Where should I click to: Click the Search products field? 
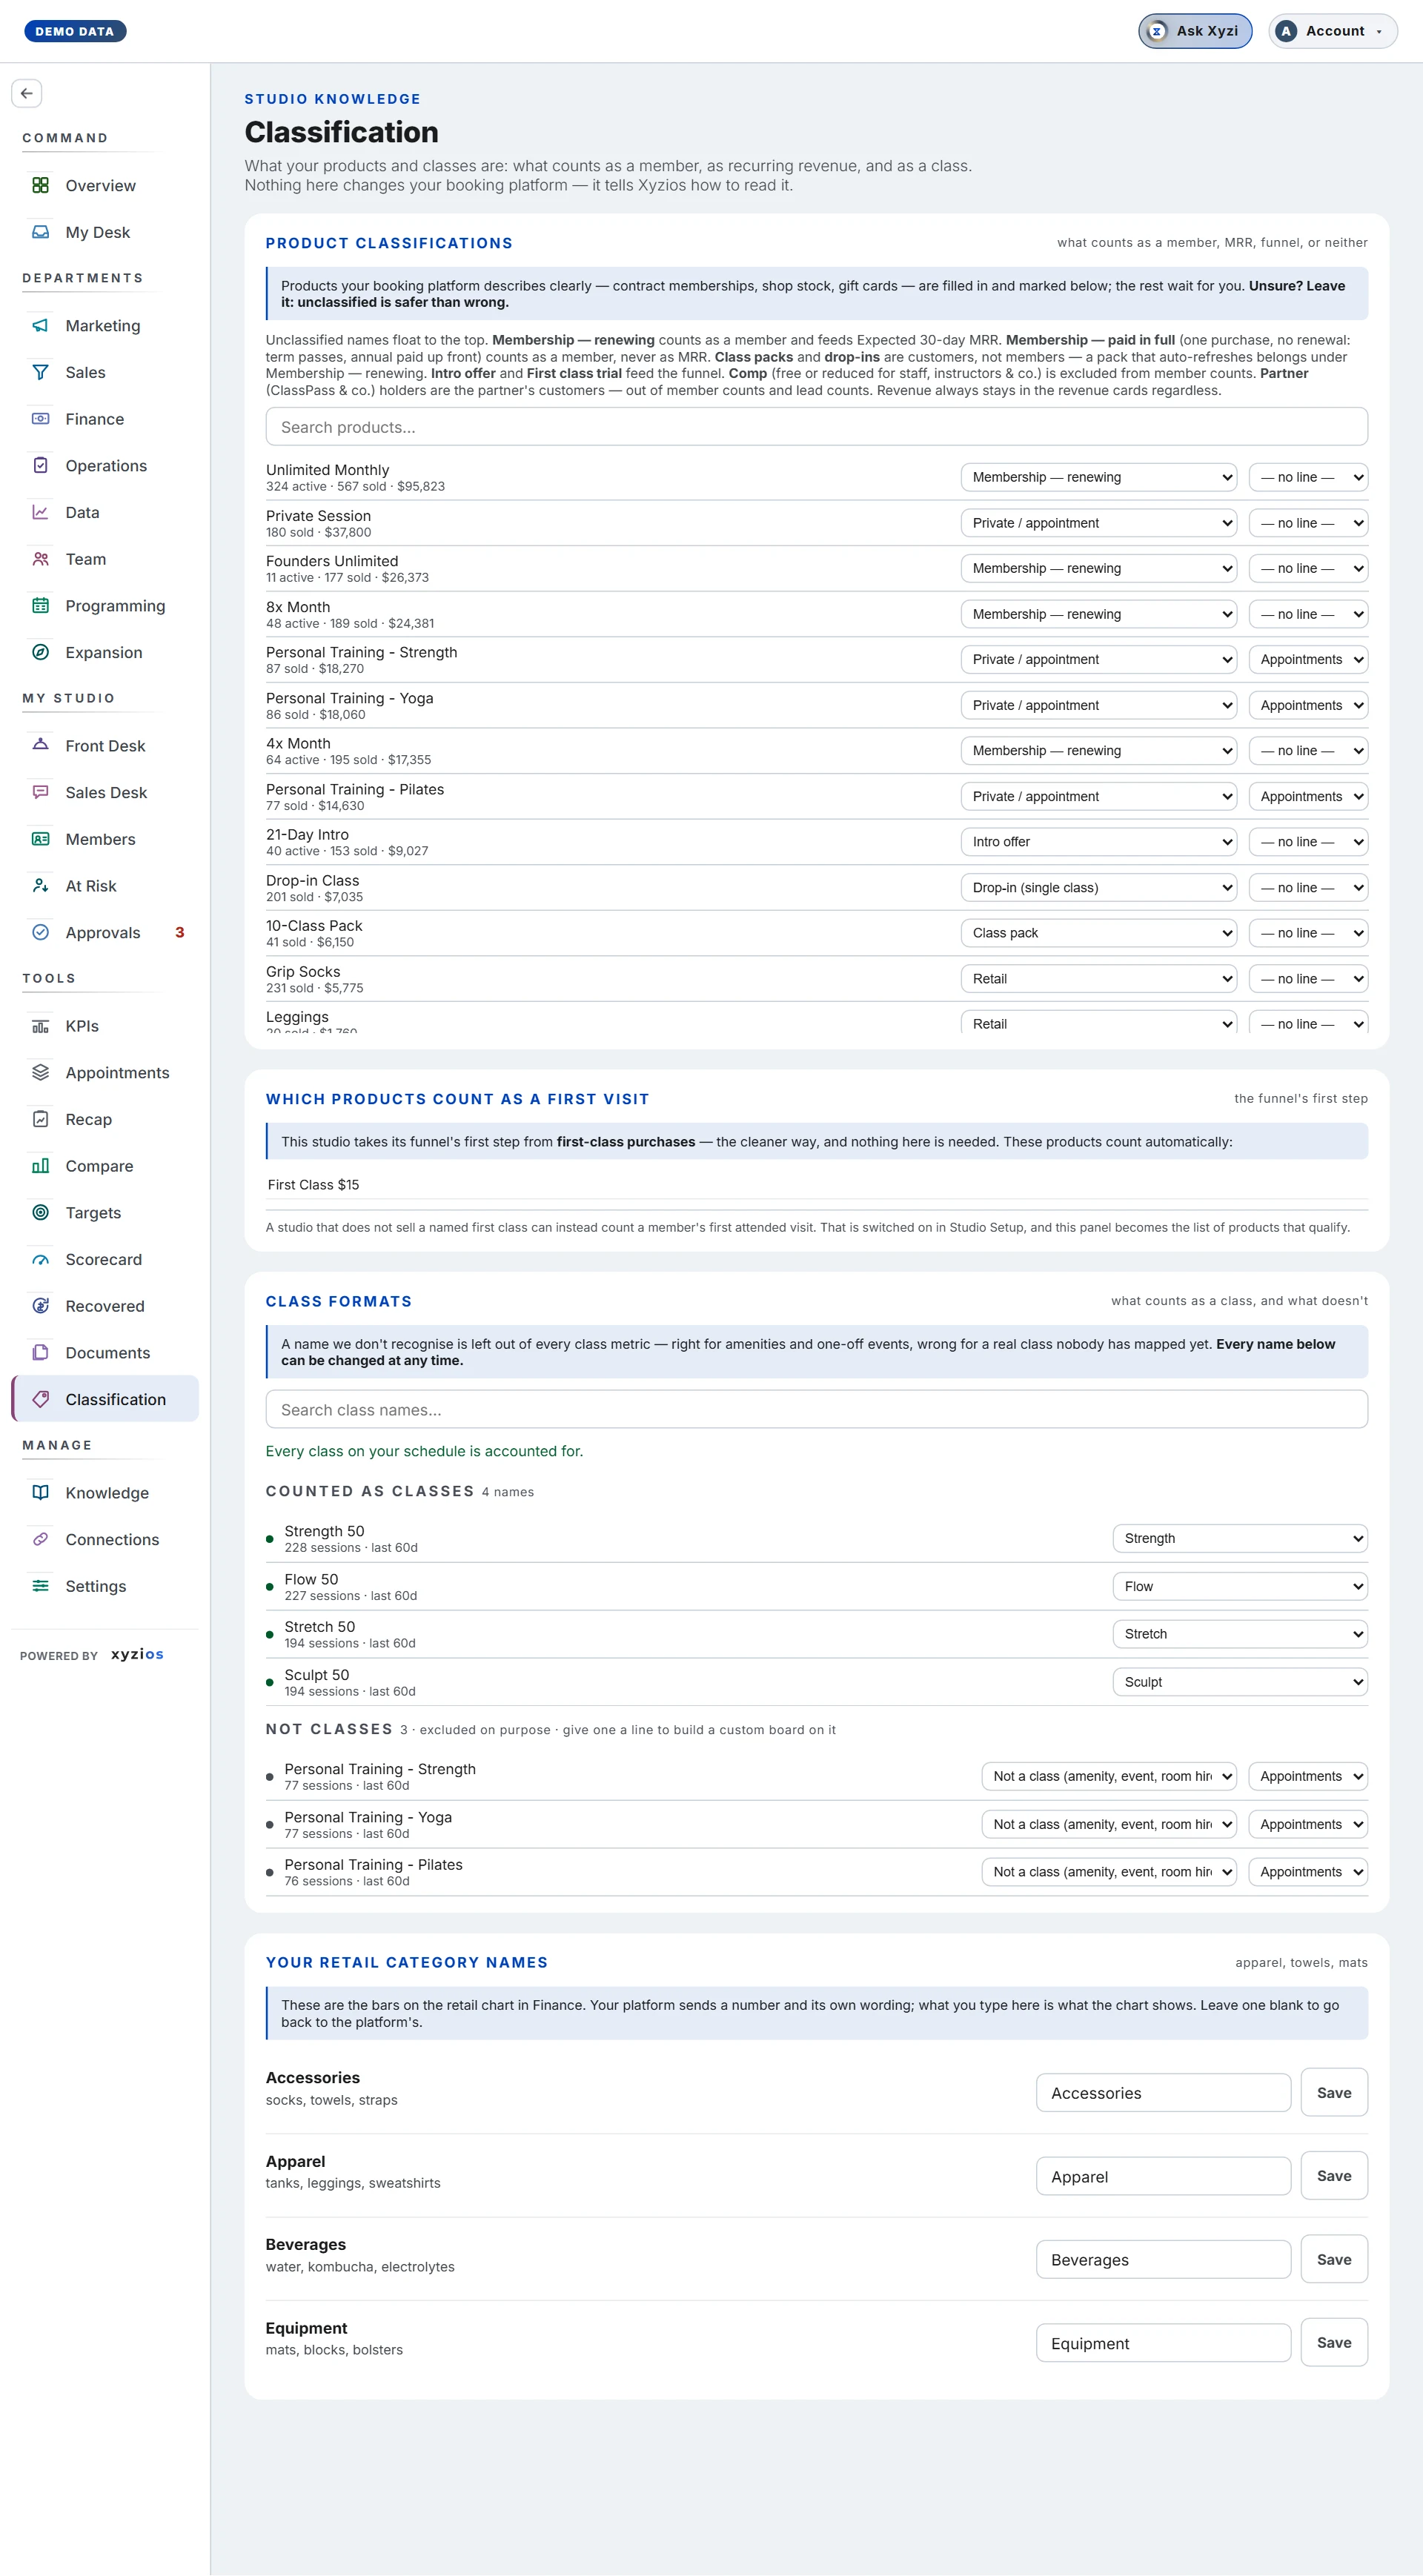click(816, 427)
